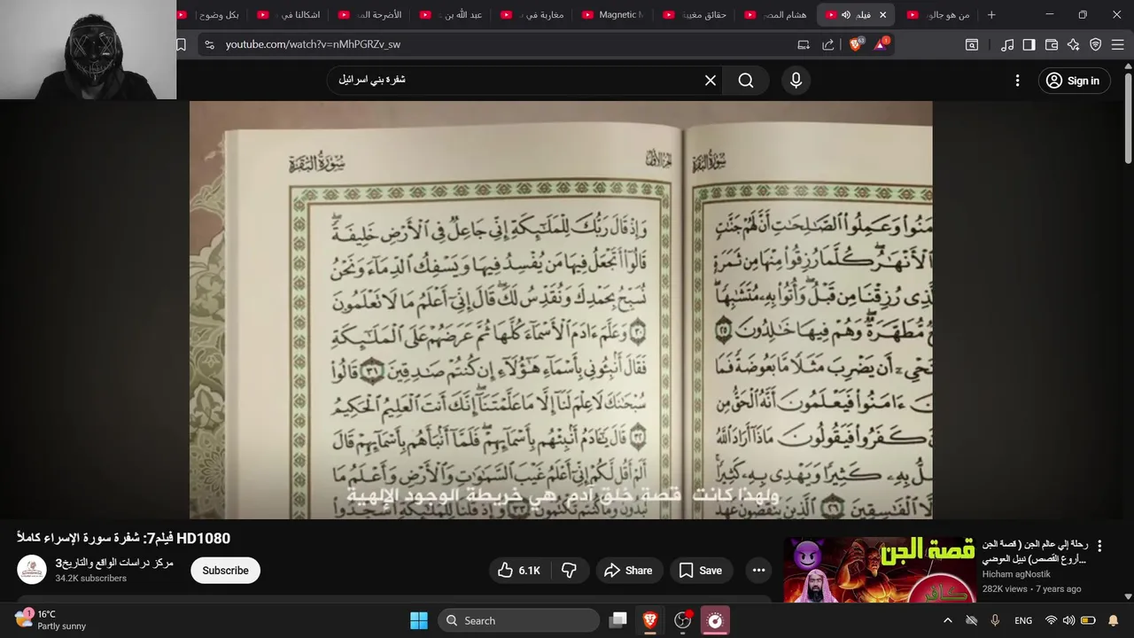Open the قصة الجن recommended video thumbnail

(879, 569)
